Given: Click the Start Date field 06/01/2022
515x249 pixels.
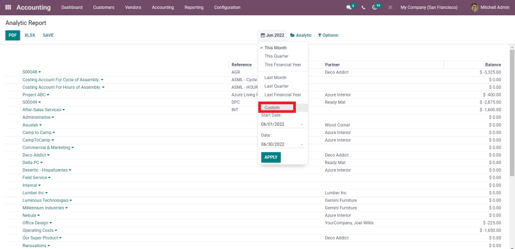Looking at the screenshot, I should (282, 124).
